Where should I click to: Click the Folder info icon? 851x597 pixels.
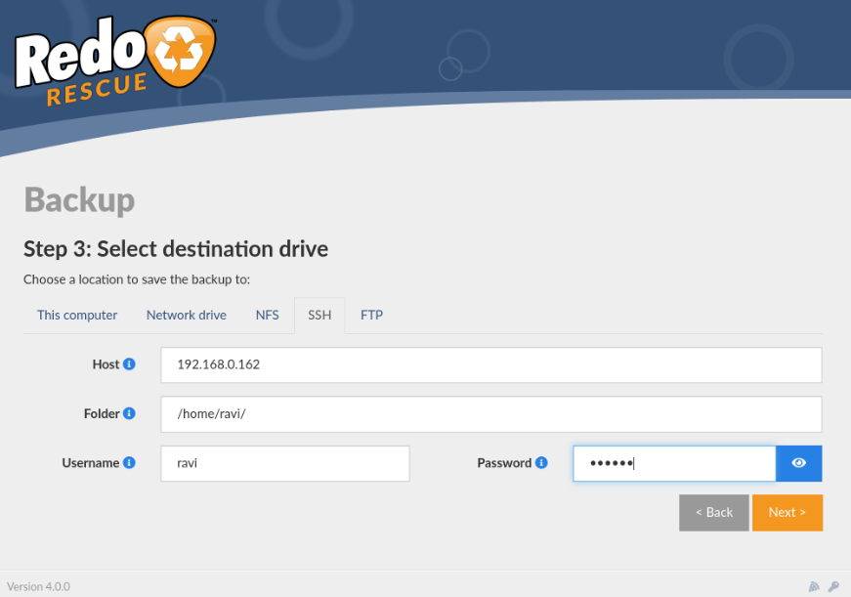(x=129, y=413)
